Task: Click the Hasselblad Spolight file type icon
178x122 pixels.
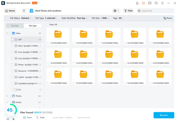Action: click(x=16, y=83)
